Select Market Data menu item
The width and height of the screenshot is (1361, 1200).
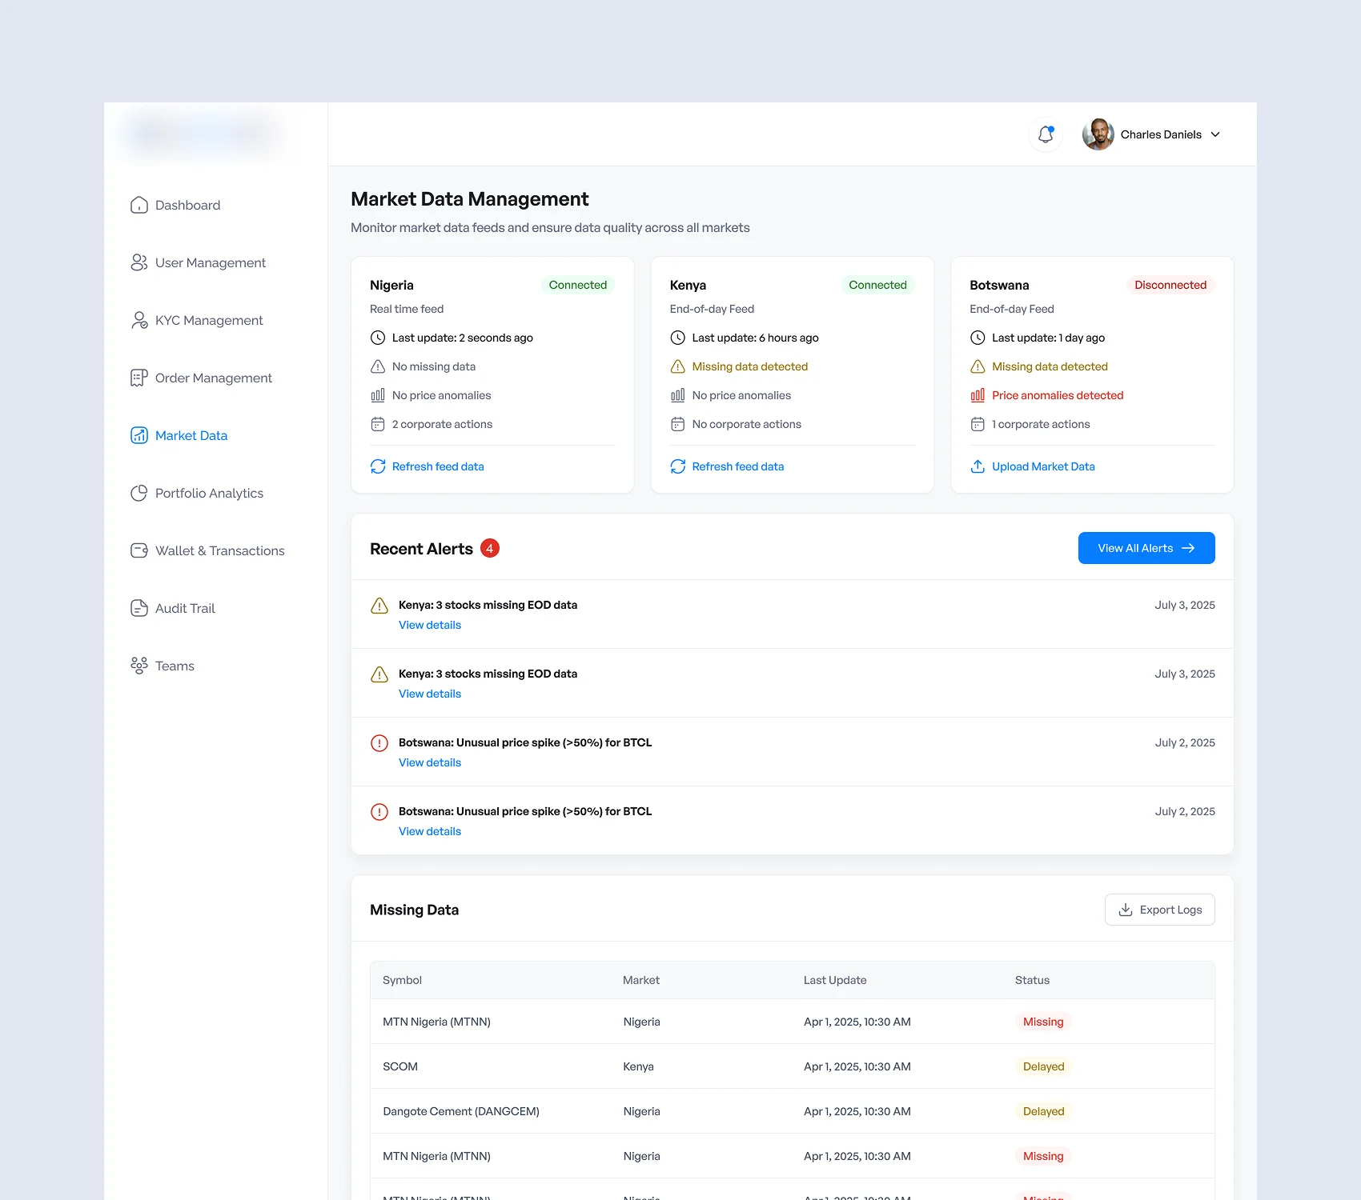click(191, 435)
